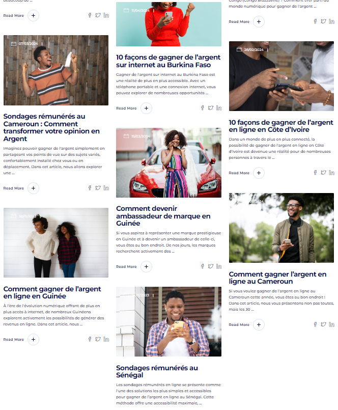Share Burkina Faso article on Facebook

(202, 108)
